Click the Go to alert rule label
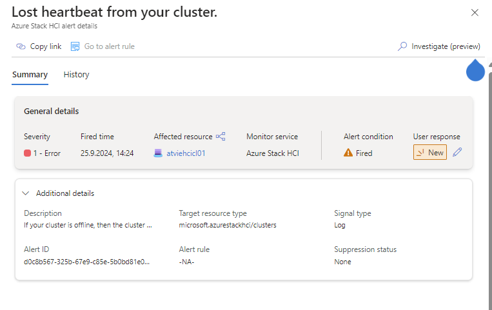Screen dimensions: 492x310 [x=109, y=46]
